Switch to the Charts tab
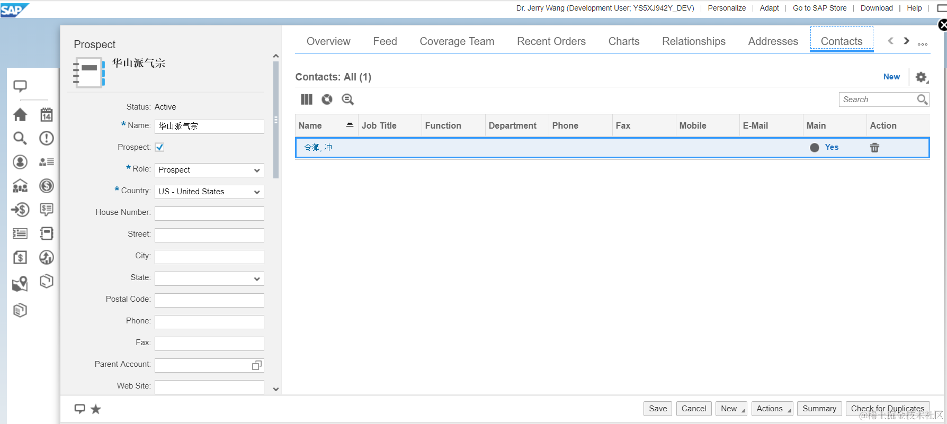Screen dimensions: 947x424 click(624, 41)
